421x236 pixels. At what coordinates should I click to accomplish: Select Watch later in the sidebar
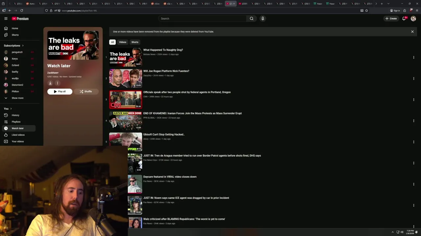18,128
